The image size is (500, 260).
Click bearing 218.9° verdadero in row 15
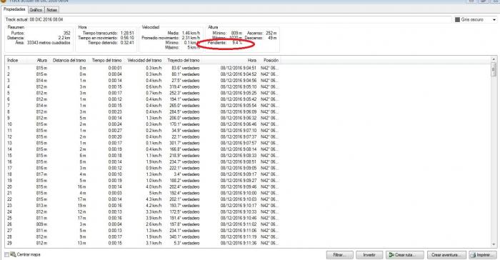point(184,156)
